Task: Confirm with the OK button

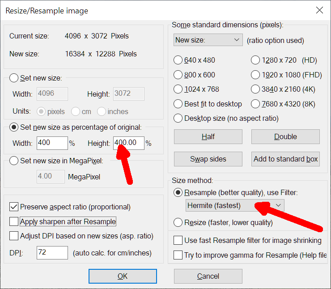Action: tap(123, 276)
